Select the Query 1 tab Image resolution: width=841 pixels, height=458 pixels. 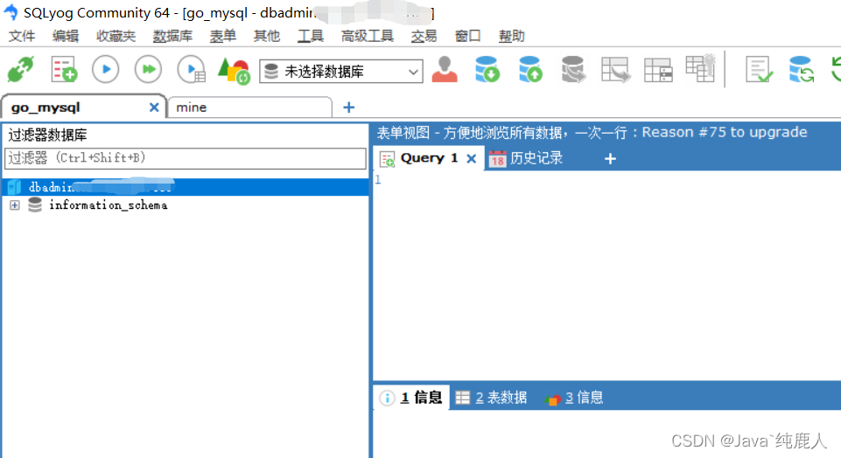pos(429,158)
